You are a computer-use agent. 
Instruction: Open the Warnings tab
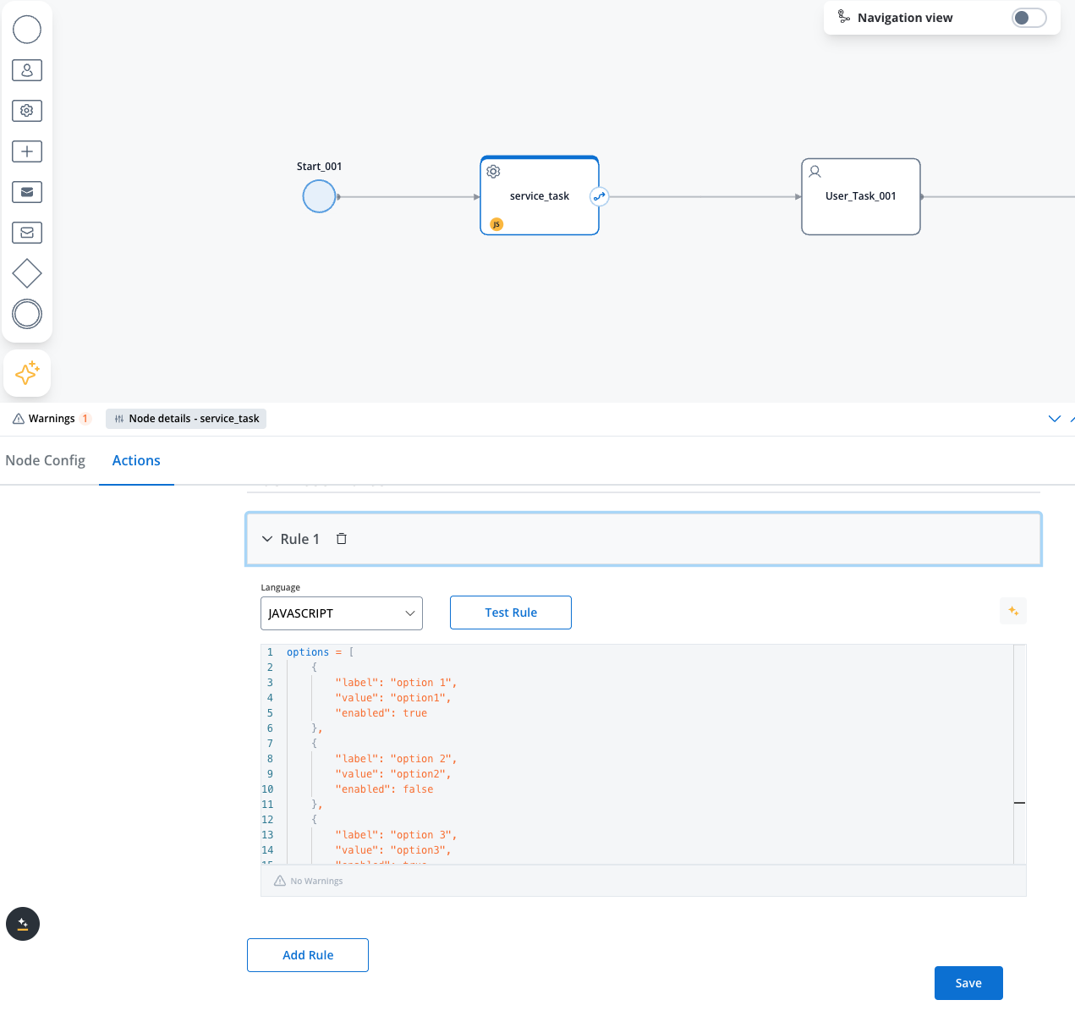pos(52,419)
